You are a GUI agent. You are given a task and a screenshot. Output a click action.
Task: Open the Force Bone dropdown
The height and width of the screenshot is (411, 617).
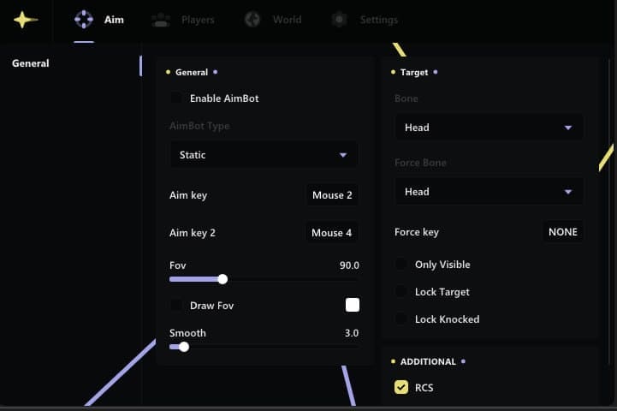click(x=489, y=192)
